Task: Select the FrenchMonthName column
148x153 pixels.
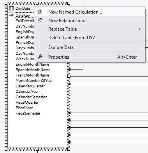Action: [32, 75]
